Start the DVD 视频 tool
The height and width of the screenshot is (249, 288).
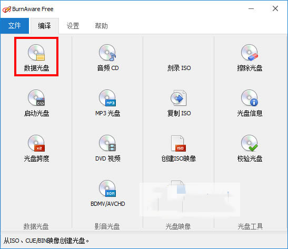pos(107,148)
